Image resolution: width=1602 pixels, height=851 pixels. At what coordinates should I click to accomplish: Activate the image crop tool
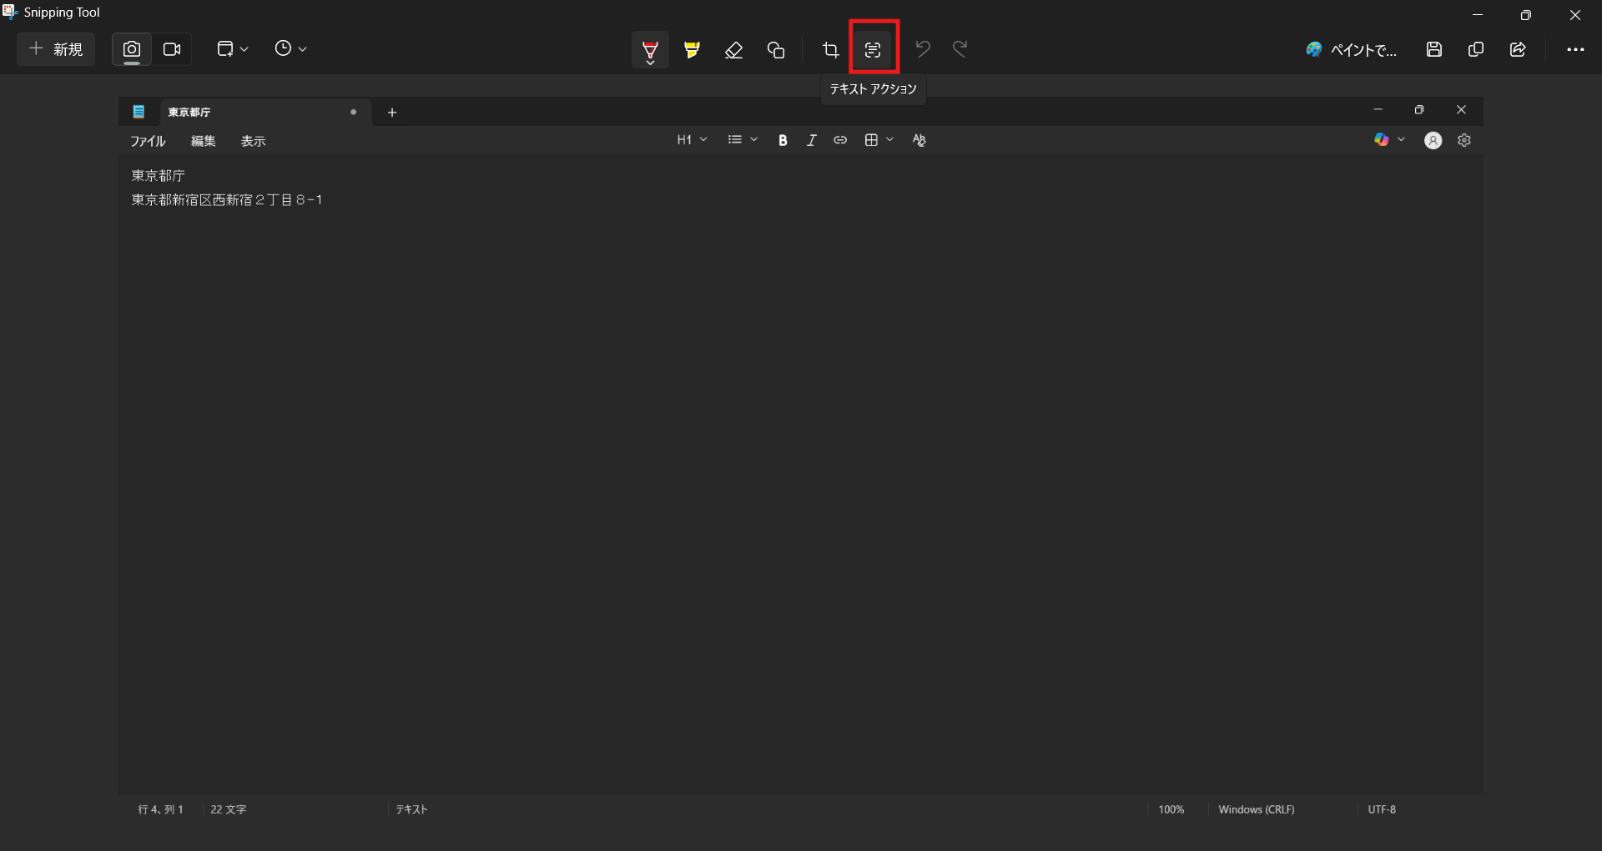830,50
